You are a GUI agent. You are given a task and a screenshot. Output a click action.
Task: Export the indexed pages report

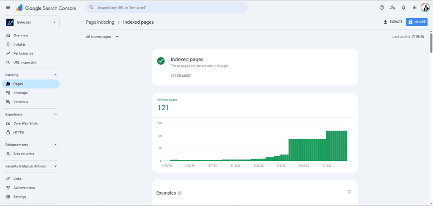click(393, 22)
